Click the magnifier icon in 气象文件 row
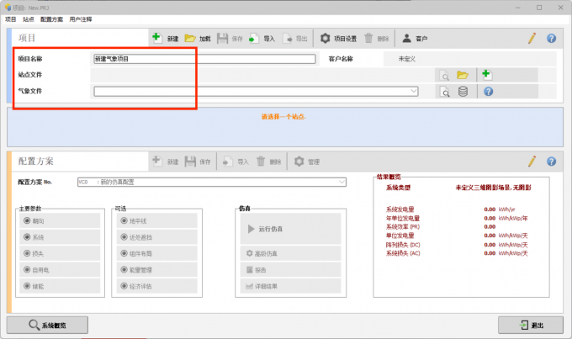572x339 pixels. point(444,92)
